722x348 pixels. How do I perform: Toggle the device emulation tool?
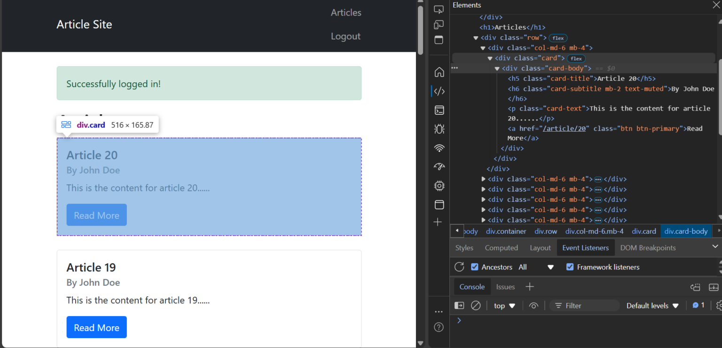[439, 24]
